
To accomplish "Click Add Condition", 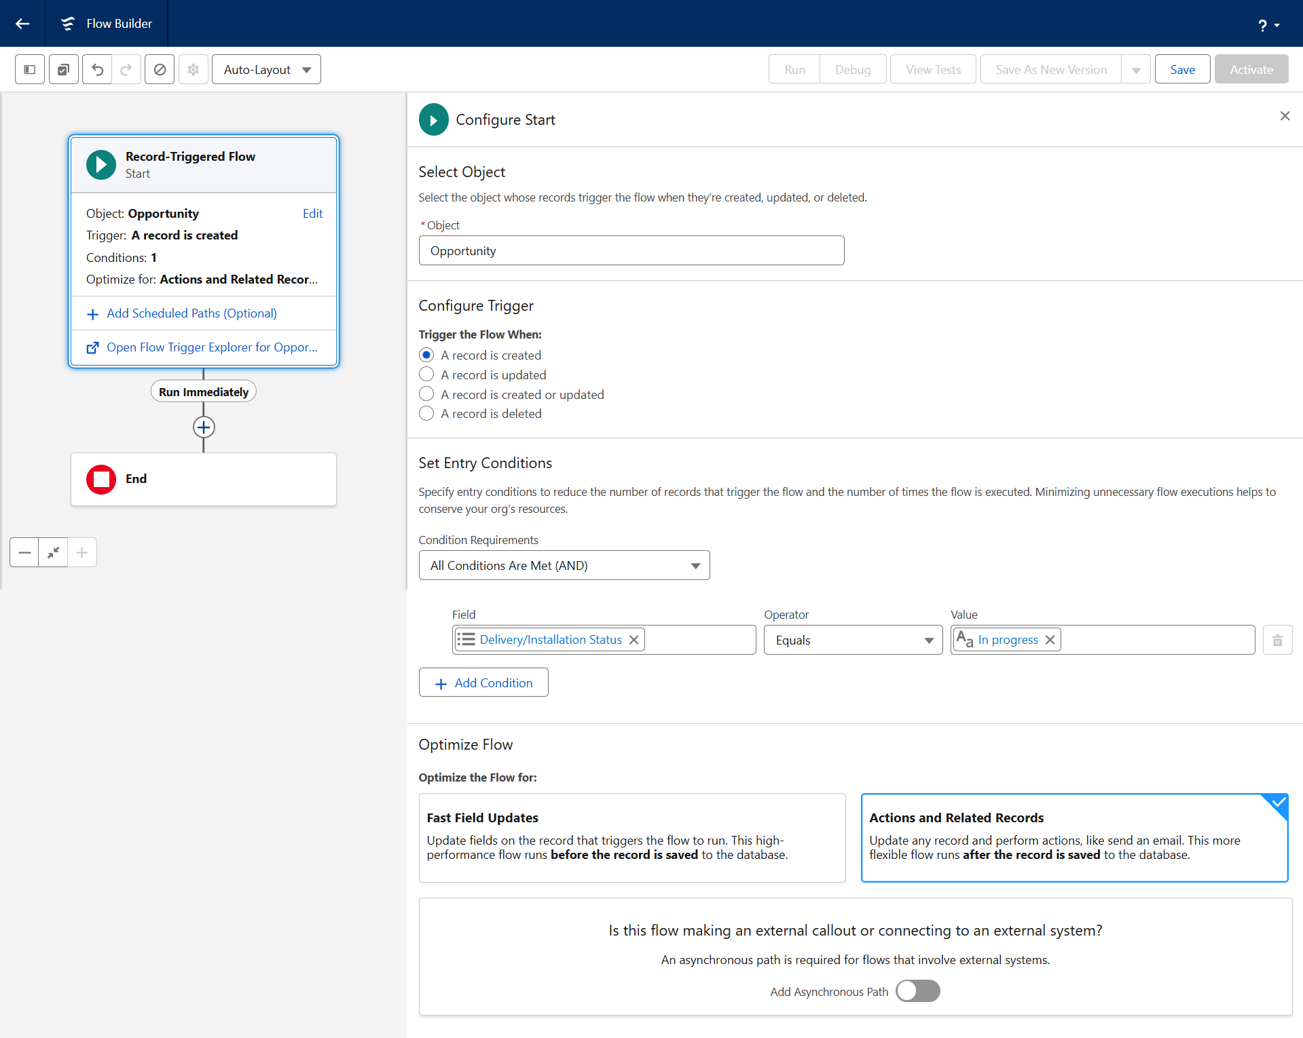I will tap(483, 683).
